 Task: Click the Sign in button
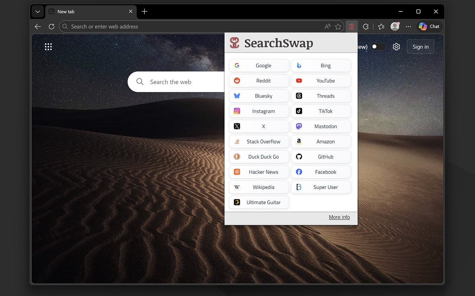pyautogui.click(x=420, y=47)
